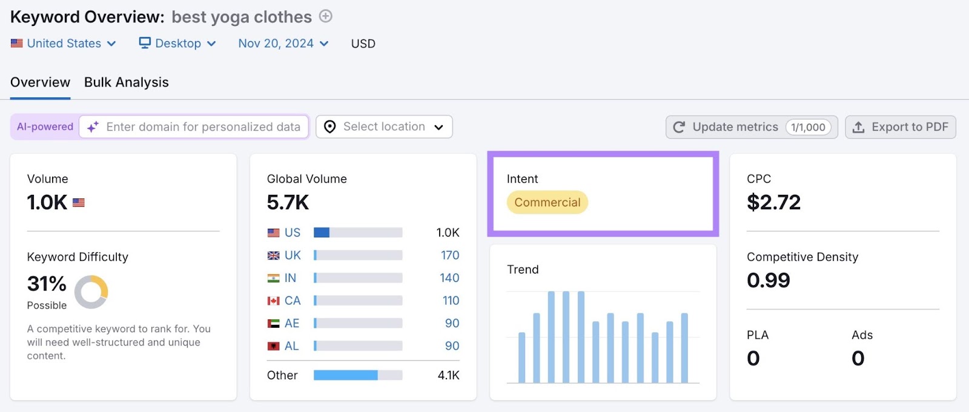Click the UK flag in Global Volume list
Viewport: 969px width, 412px height.
point(274,255)
